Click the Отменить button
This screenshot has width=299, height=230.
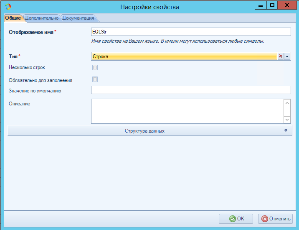(x=275, y=218)
